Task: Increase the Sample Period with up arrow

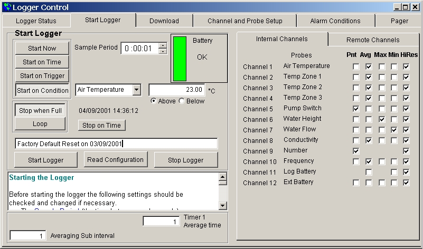Action: [x=163, y=46]
